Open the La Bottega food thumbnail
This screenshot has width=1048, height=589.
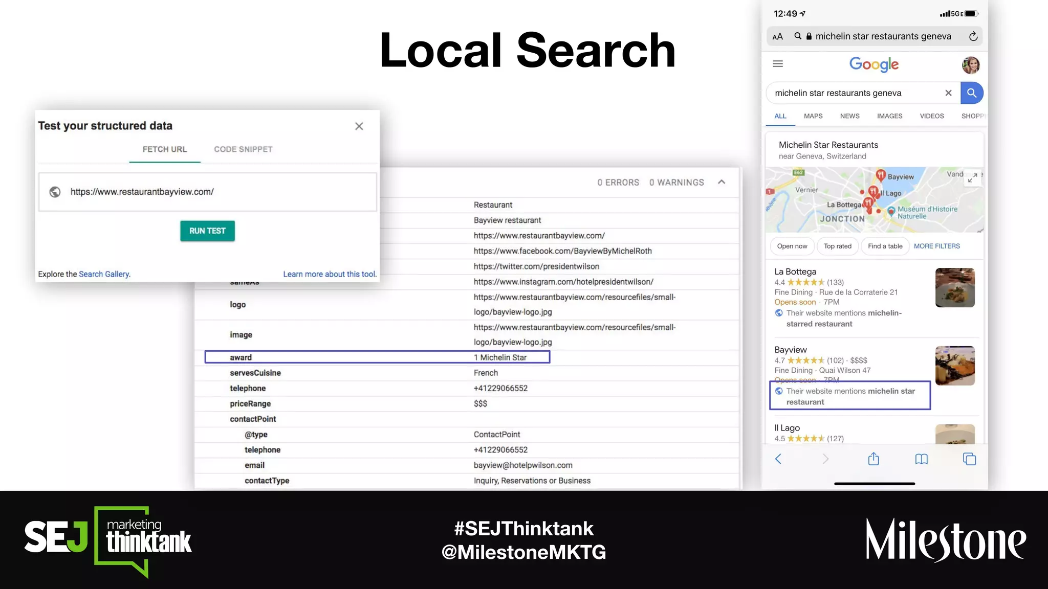[x=955, y=288]
